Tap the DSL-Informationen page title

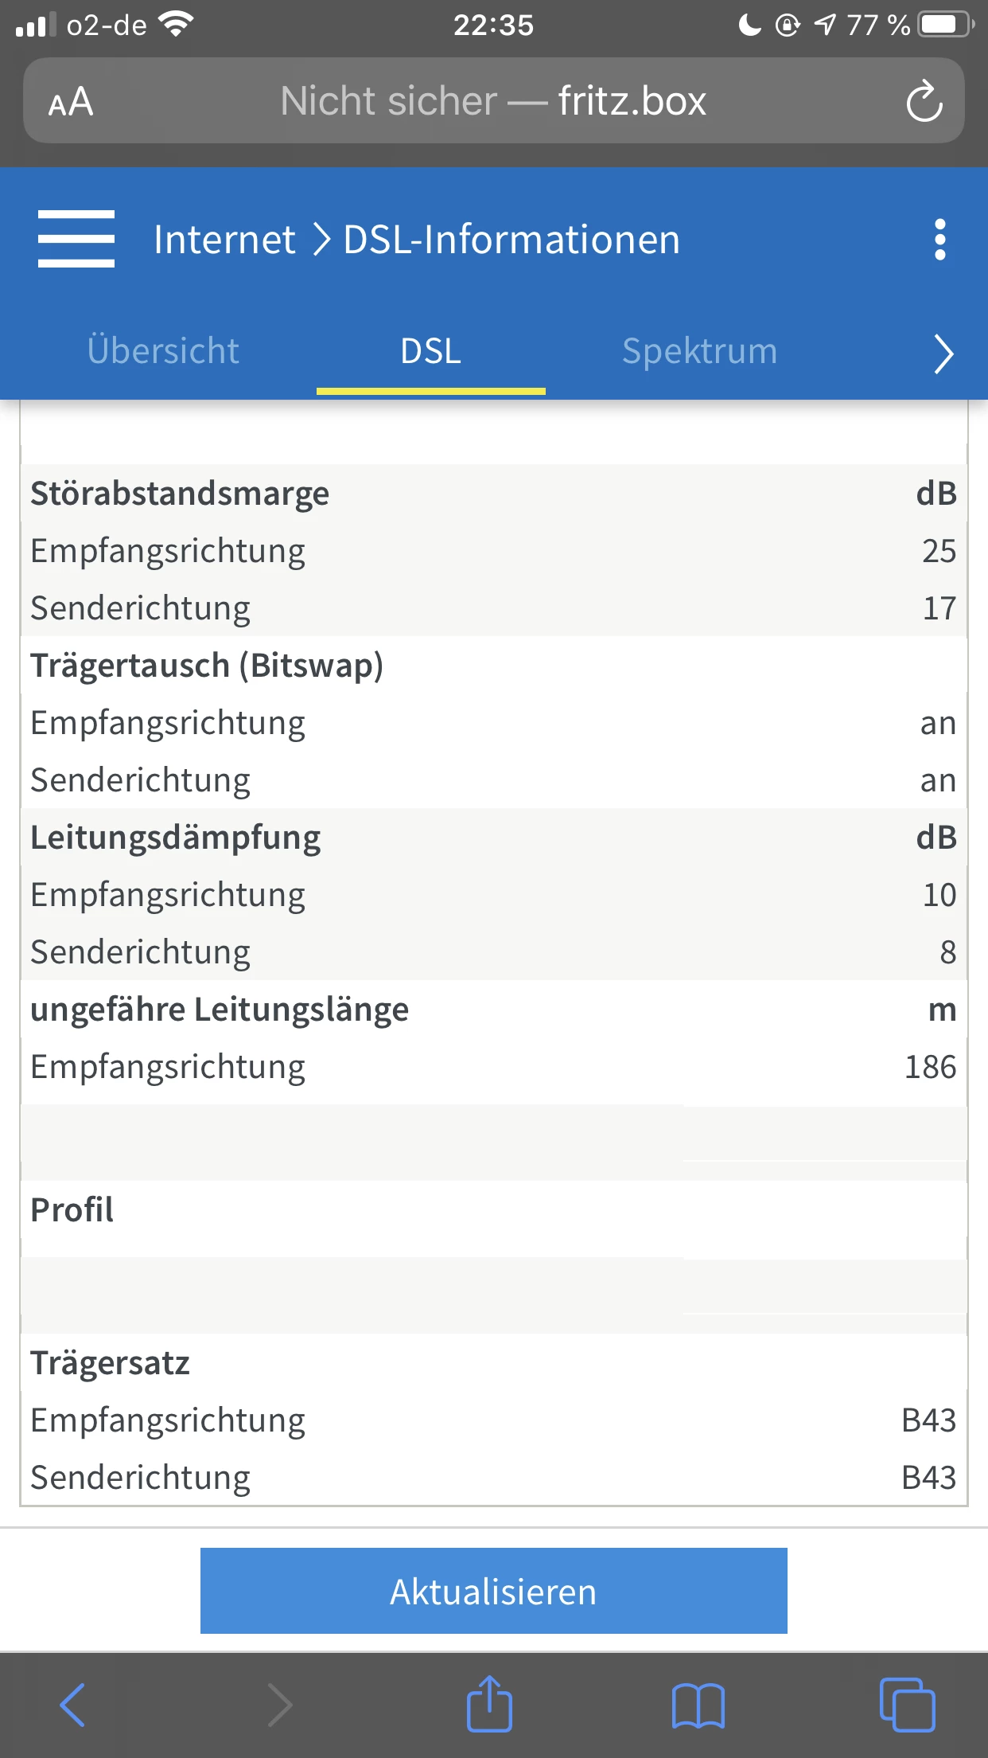click(x=512, y=240)
